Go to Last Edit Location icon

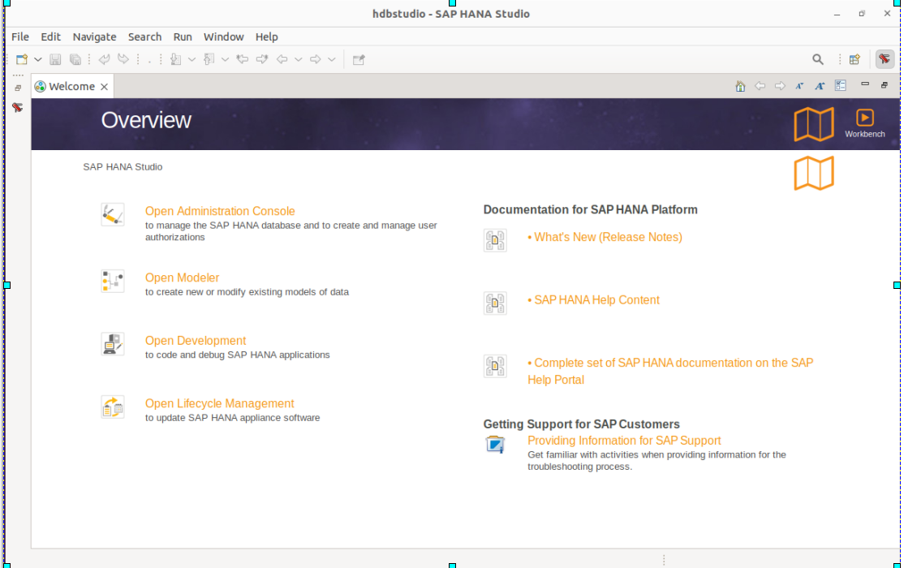242,59
